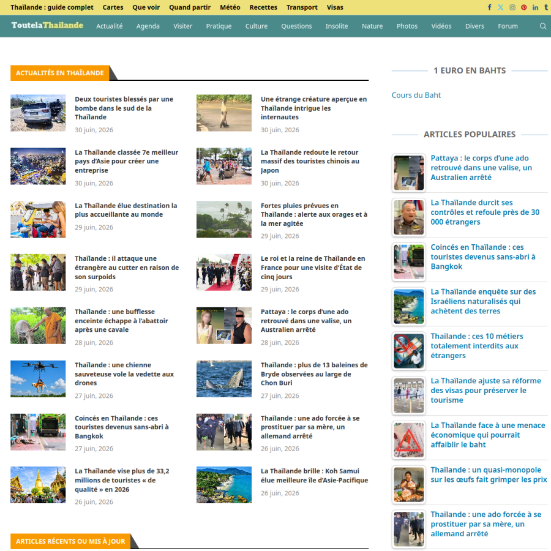
Task: Open the egg seller thumbnail in sidebar
Action: pyautogui.click(x=409, y=485)
